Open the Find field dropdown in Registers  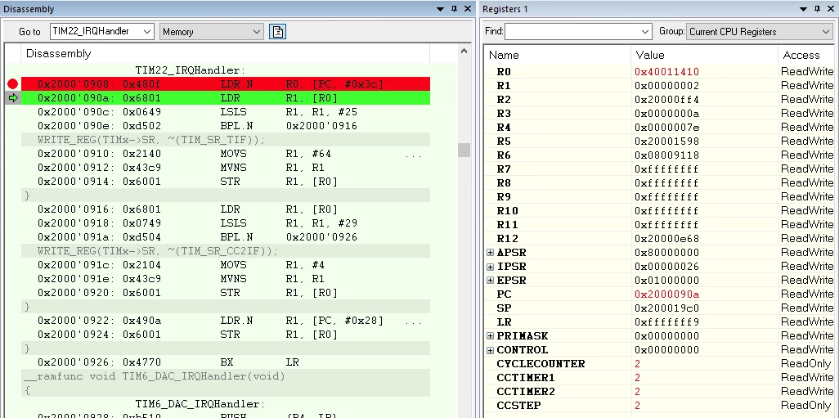pyautogui.click(x=645, y=32)
